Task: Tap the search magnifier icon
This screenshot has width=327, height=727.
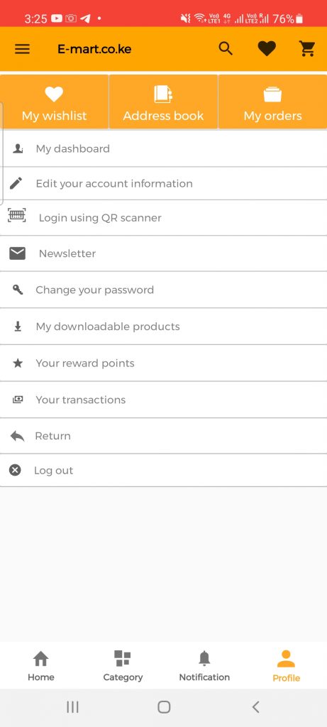Action: 226,49
